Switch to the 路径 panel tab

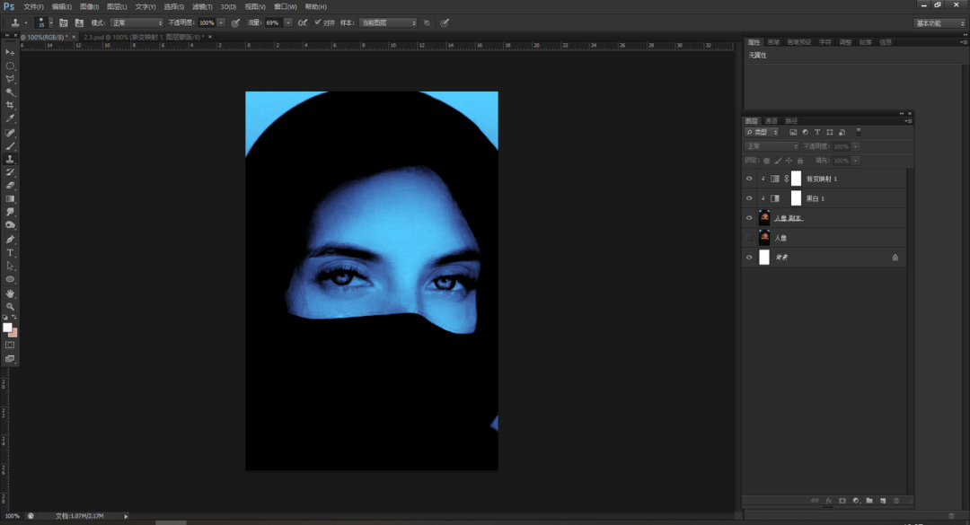(x=791, y=121)
